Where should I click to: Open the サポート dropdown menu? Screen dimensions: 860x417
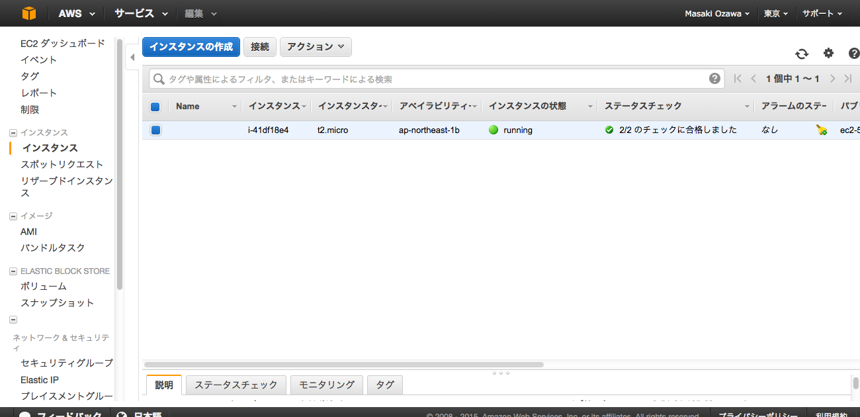tap(822, 13)
